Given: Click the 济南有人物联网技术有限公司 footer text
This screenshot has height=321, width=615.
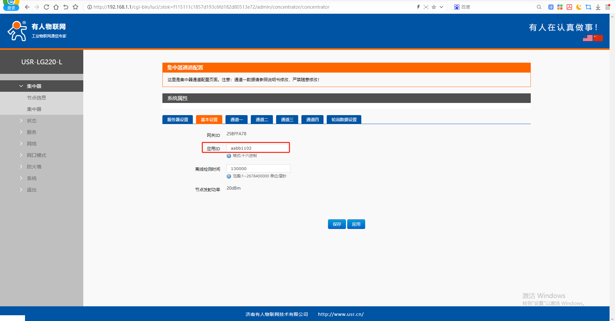Looking at the screenshot, I should 277,314.
